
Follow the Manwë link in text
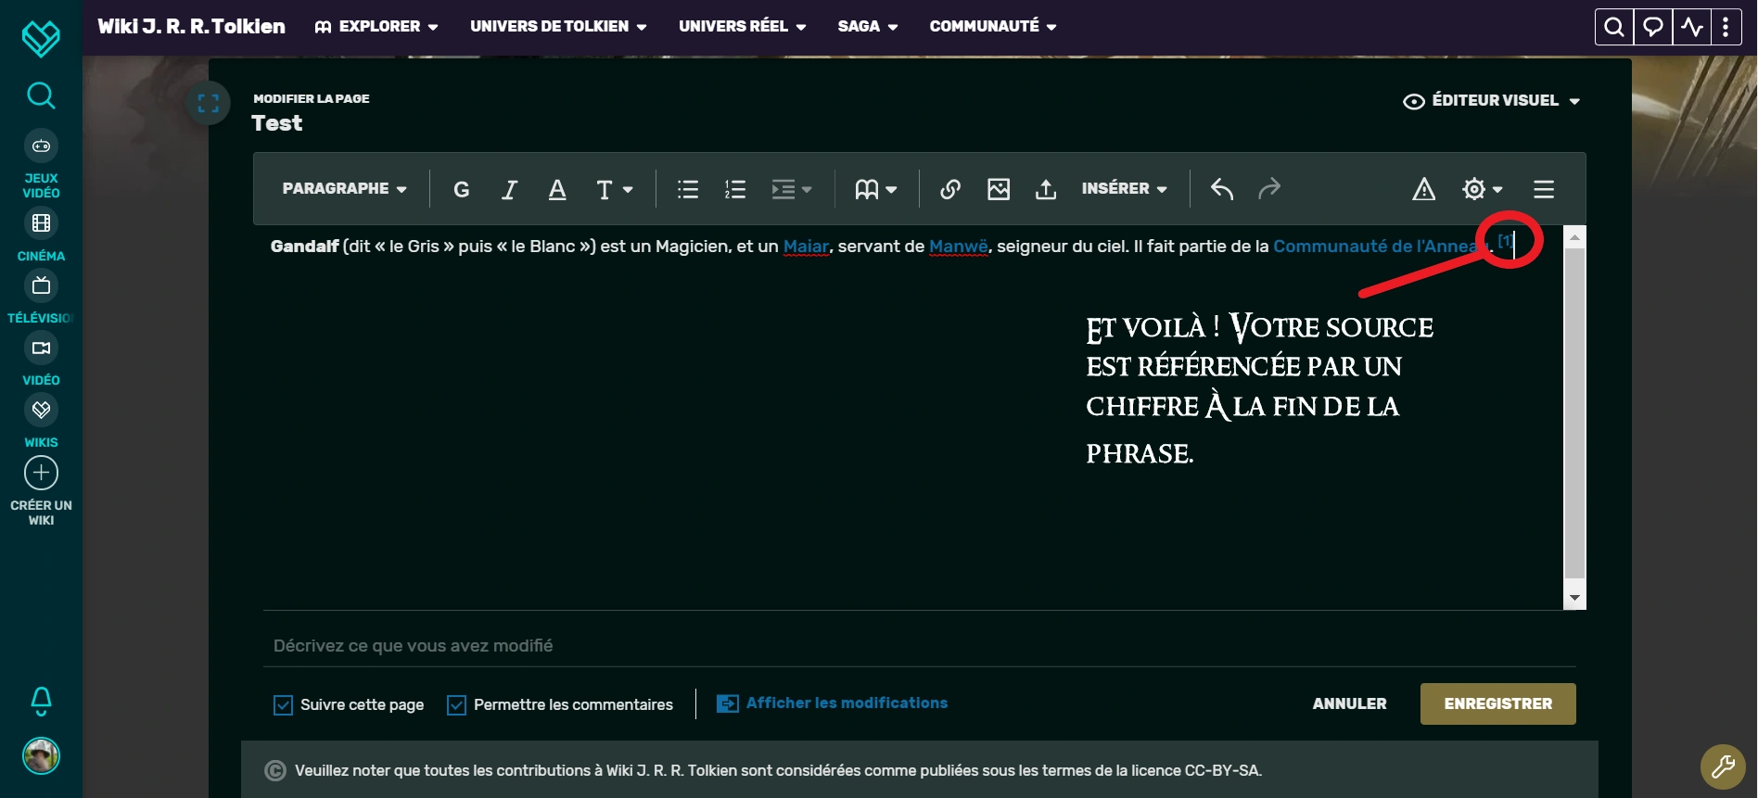[x=959, y=247]
